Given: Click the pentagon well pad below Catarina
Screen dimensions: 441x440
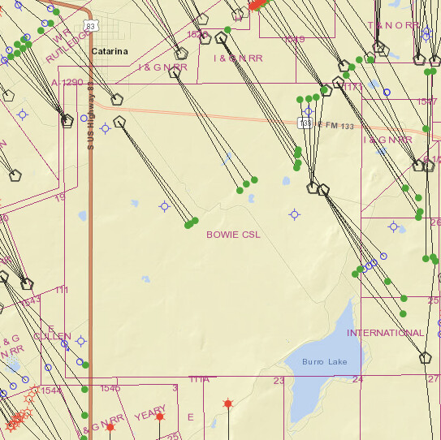Looking at the screenshot, I should click(117, 99).
